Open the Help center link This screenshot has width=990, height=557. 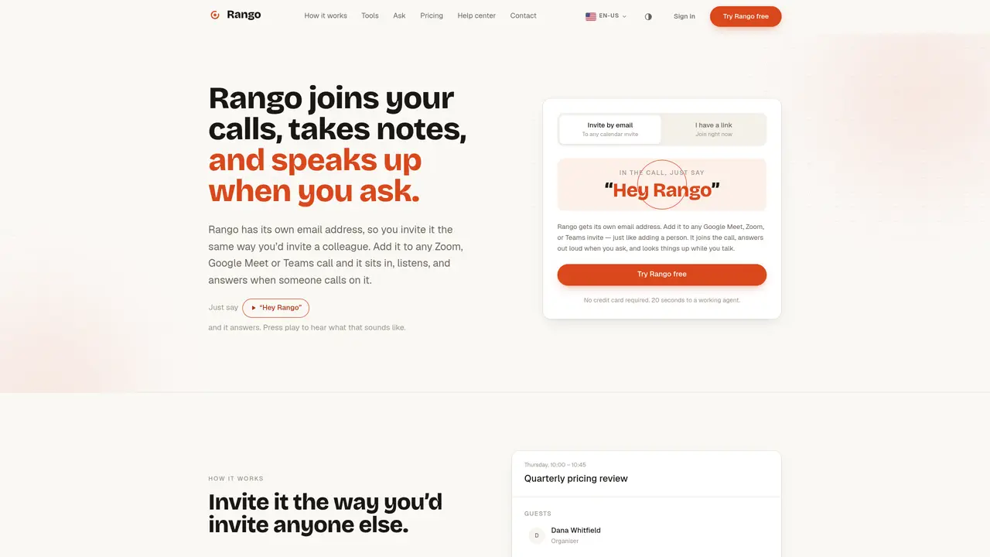pos(476,15)
